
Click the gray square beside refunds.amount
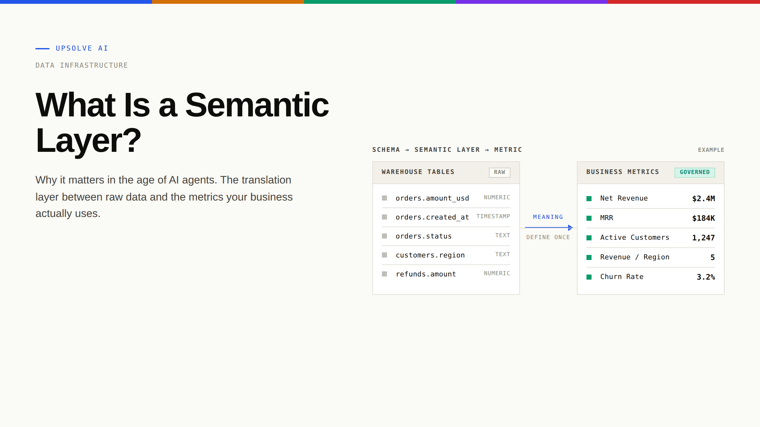point(384,274)
